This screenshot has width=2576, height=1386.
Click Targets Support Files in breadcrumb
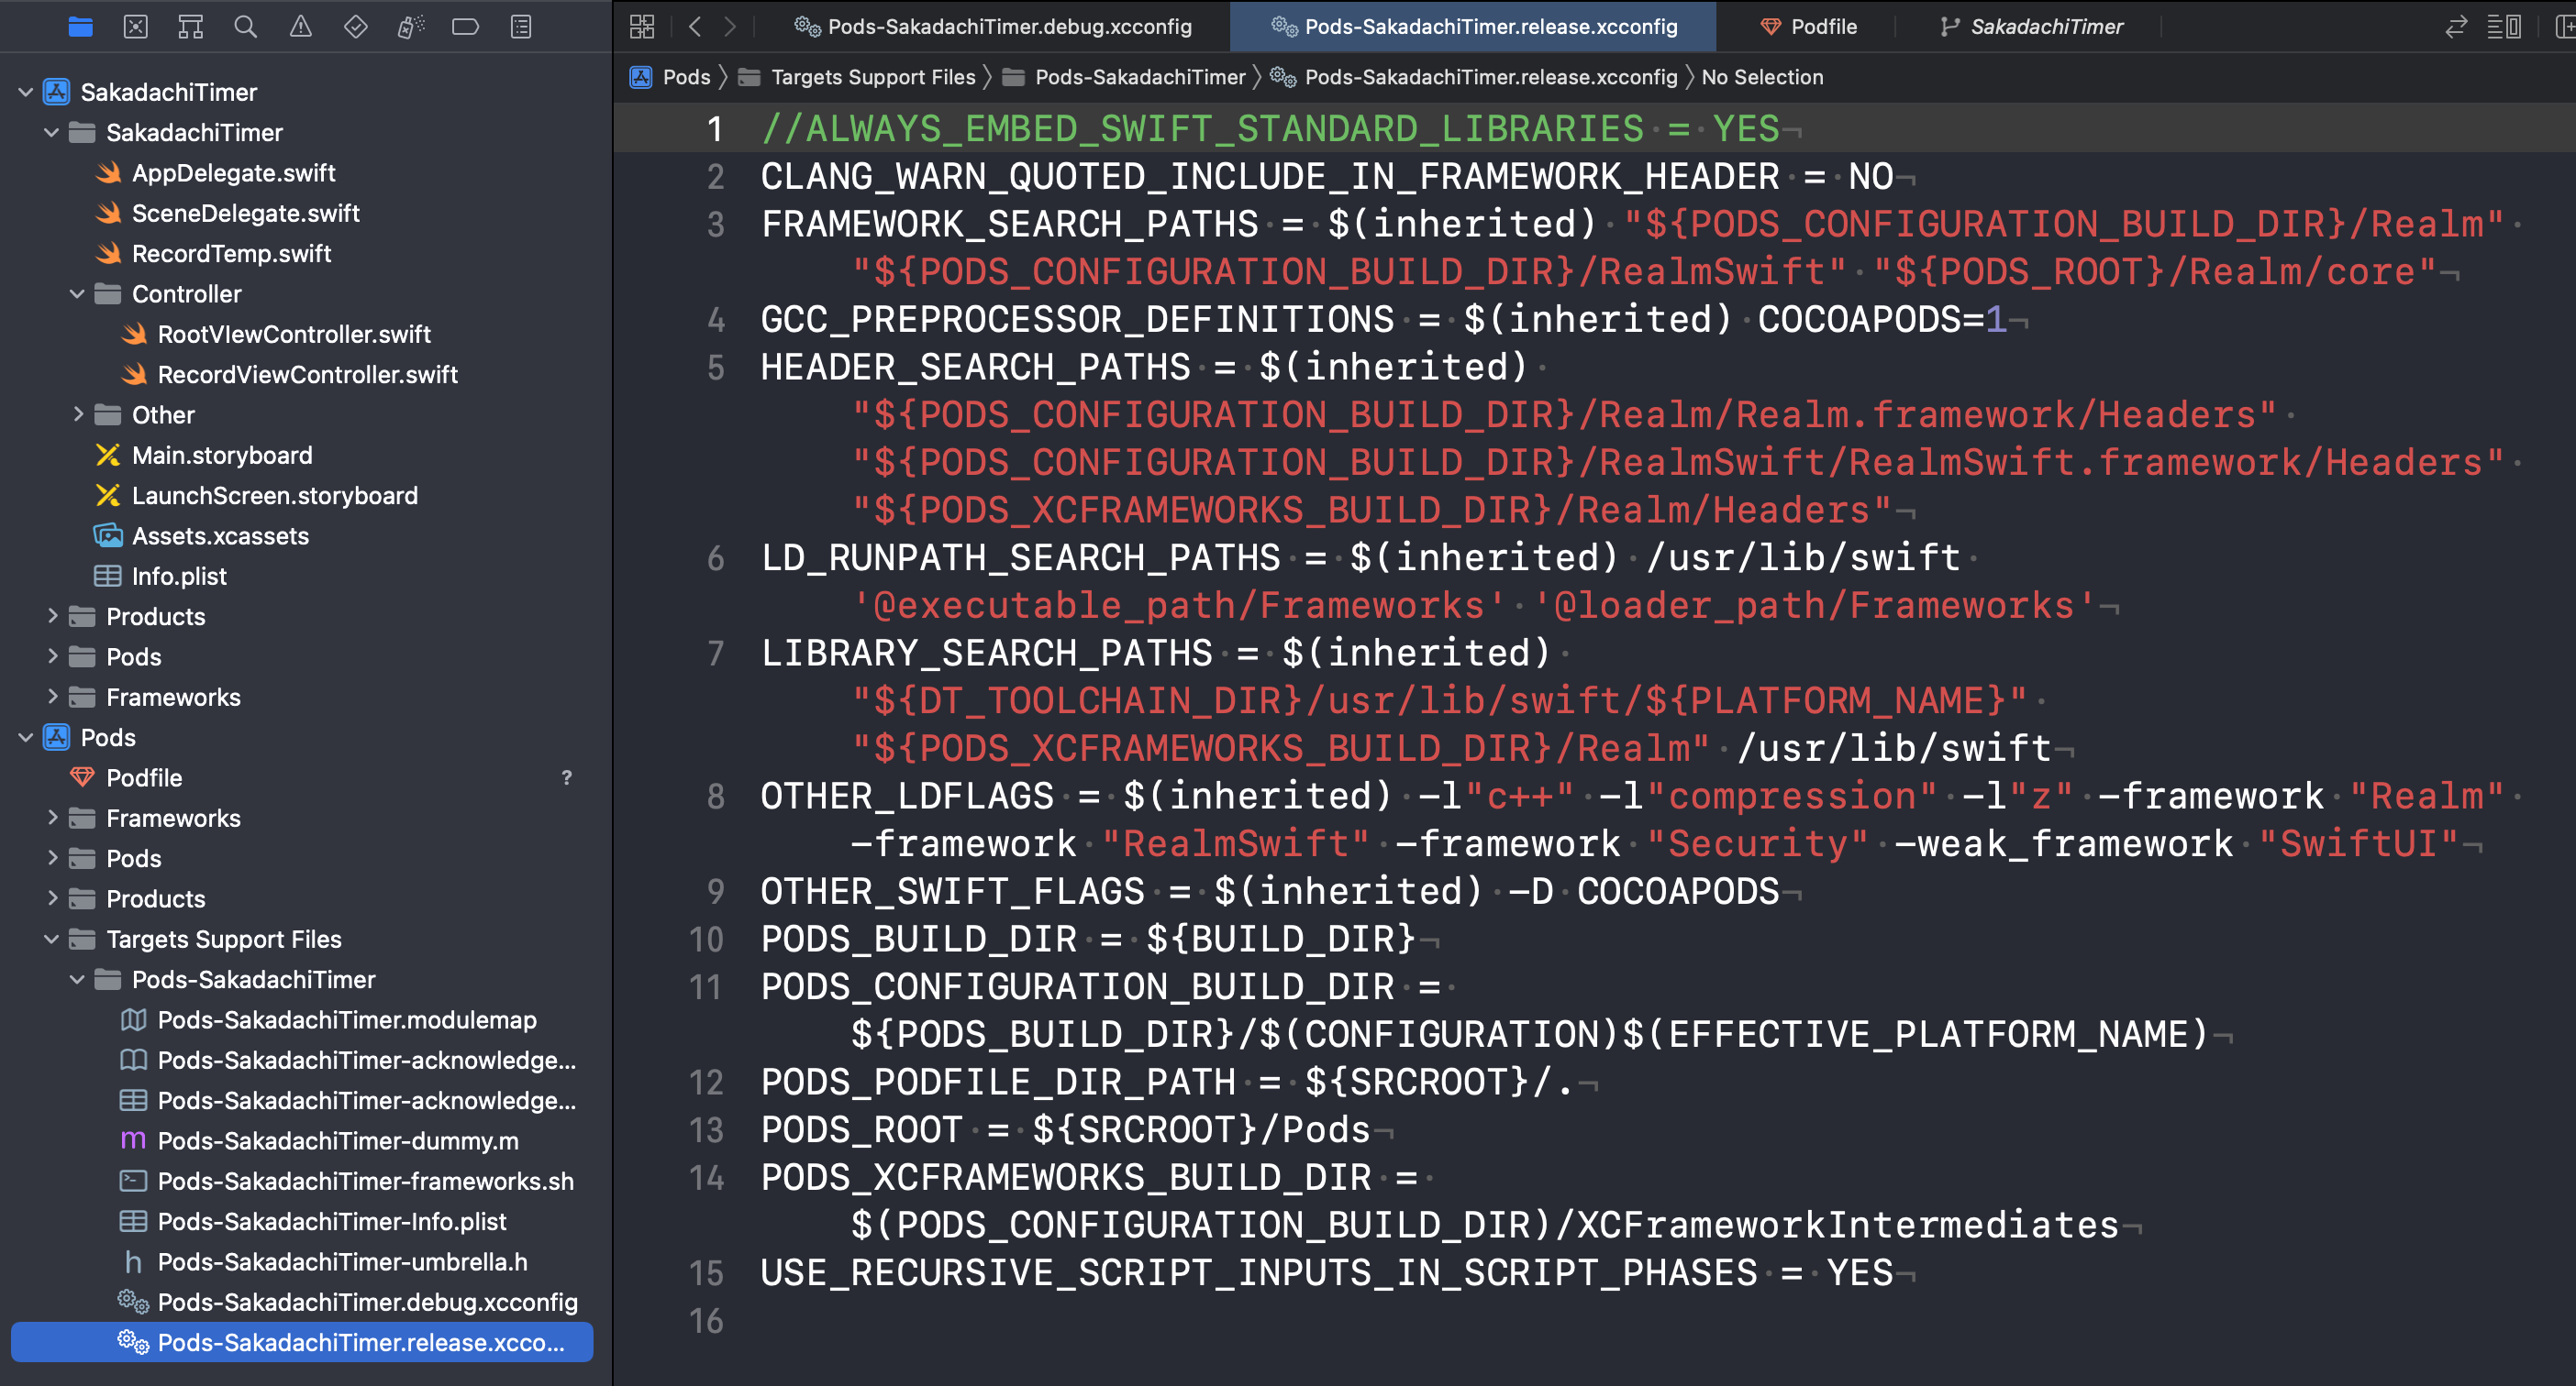coord(872,77)
